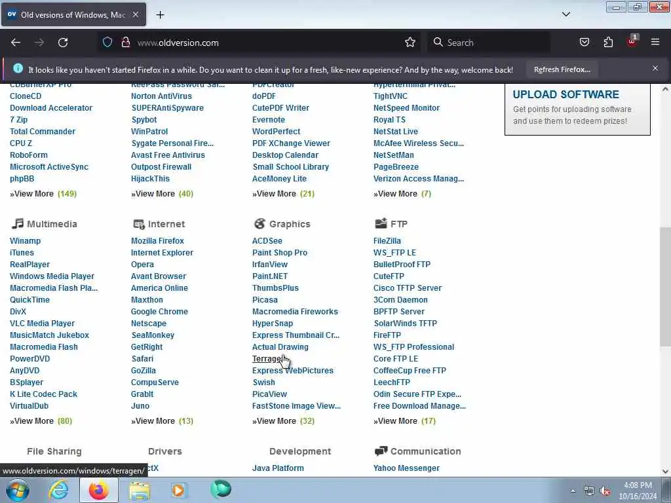Viewport: 671px width, 503px height.
Task: Click the scrollbar down arrow
Action: click(x=665, y=472)
